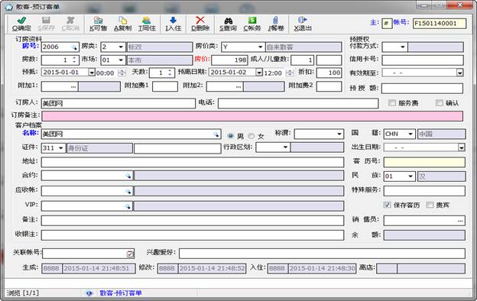Viewport: 477px width, 301px height.
Task: Open the 房类 dropdown
Action: (121, 47)
